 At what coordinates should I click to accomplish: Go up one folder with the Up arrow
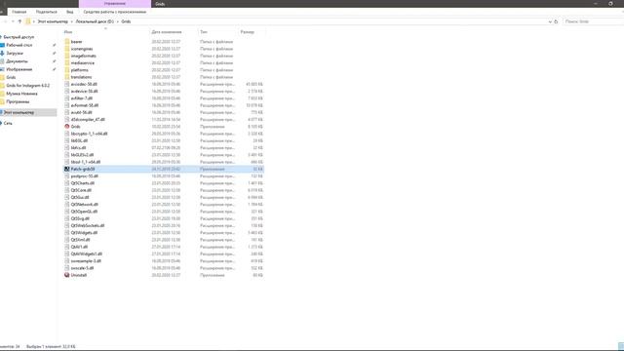click(19, 21)
